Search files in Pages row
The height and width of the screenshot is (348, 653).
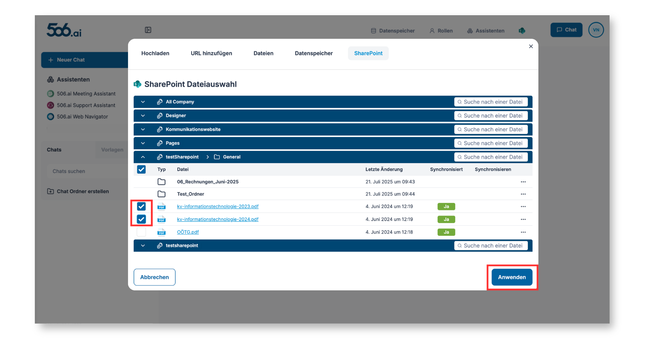pyautogui.click(x=491, y=143)
